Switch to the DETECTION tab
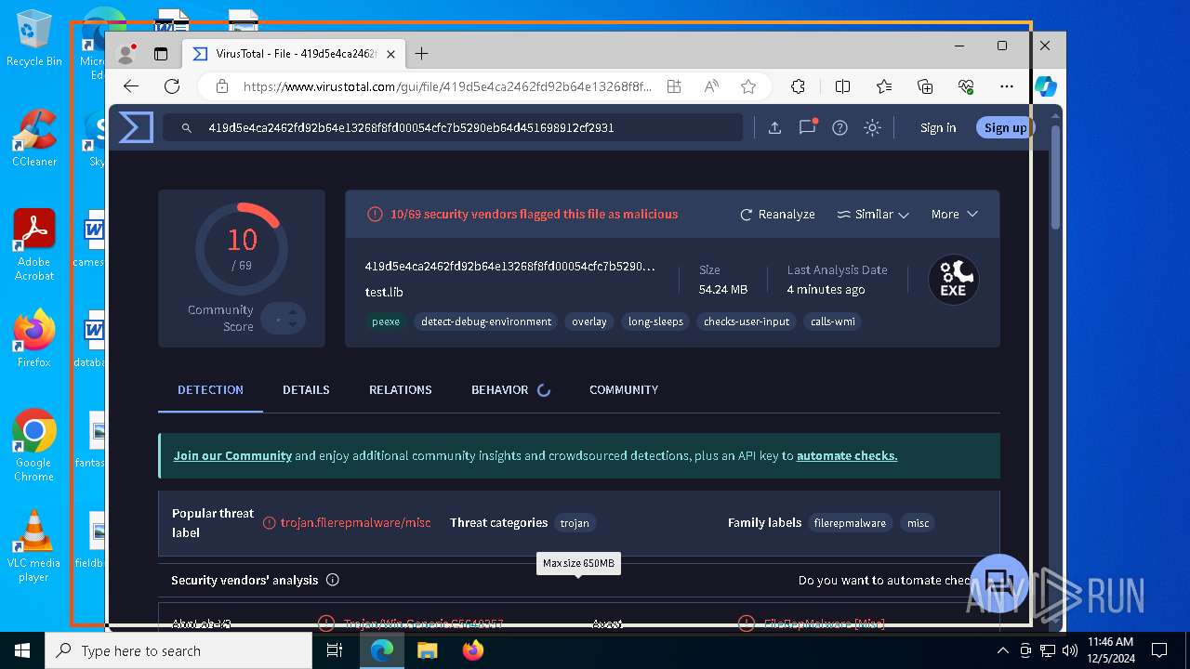Screen dimensions: 1190x669 [x=211, y=389]
